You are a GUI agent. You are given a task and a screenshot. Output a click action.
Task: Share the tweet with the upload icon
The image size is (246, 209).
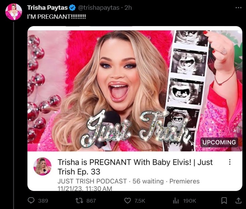pos(239,201)
